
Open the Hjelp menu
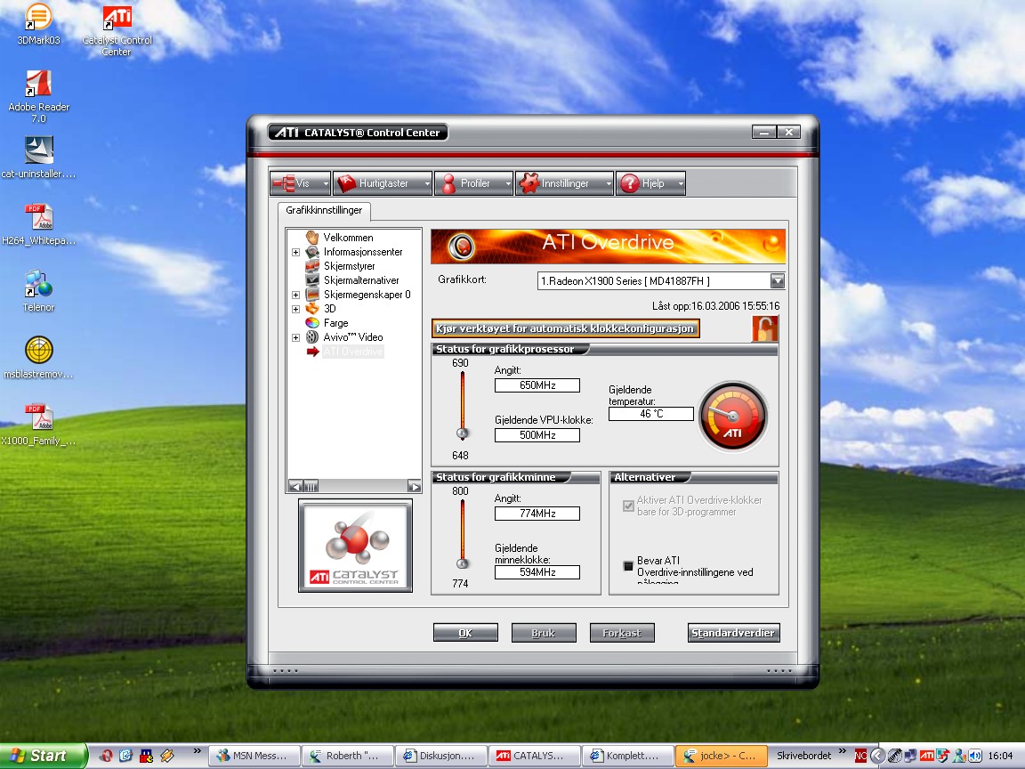651,183
